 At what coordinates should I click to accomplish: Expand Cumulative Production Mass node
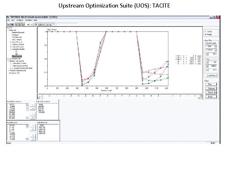[11, 68]
